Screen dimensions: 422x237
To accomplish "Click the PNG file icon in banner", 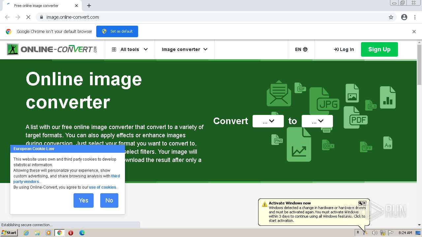I will pos(277,140).
